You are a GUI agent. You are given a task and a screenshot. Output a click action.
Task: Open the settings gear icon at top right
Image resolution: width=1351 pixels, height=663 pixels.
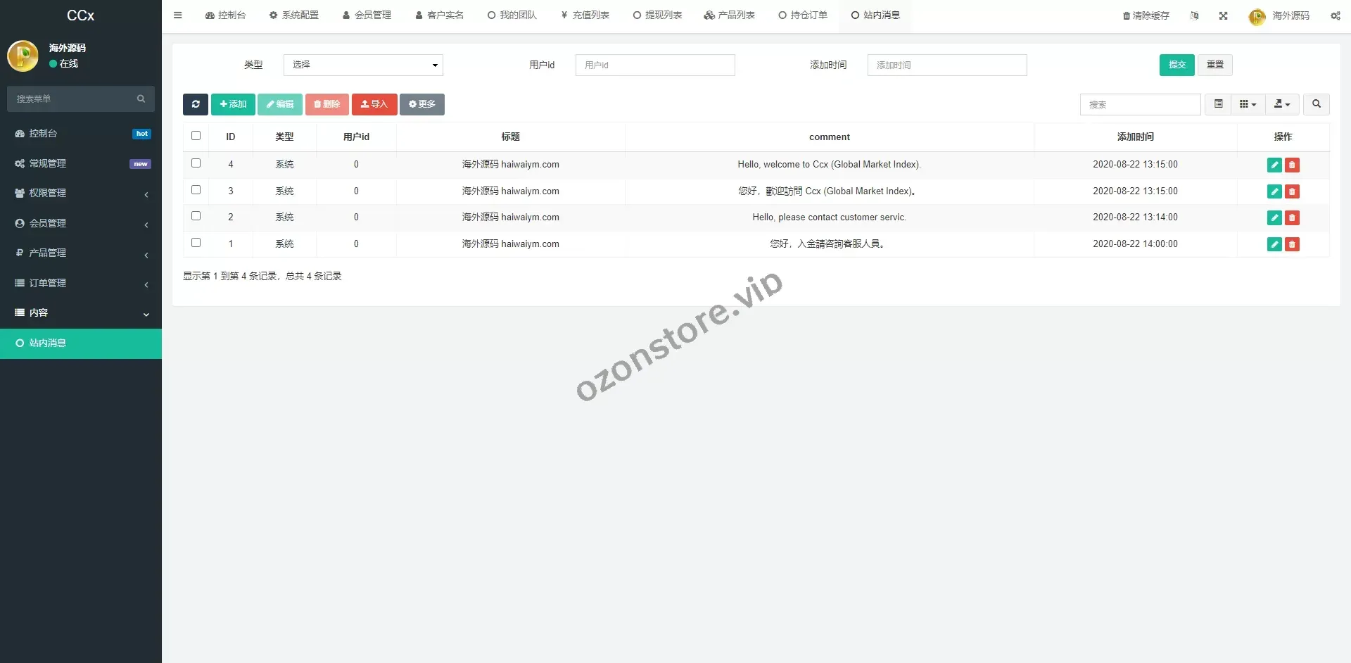(x=1336, y=15)
